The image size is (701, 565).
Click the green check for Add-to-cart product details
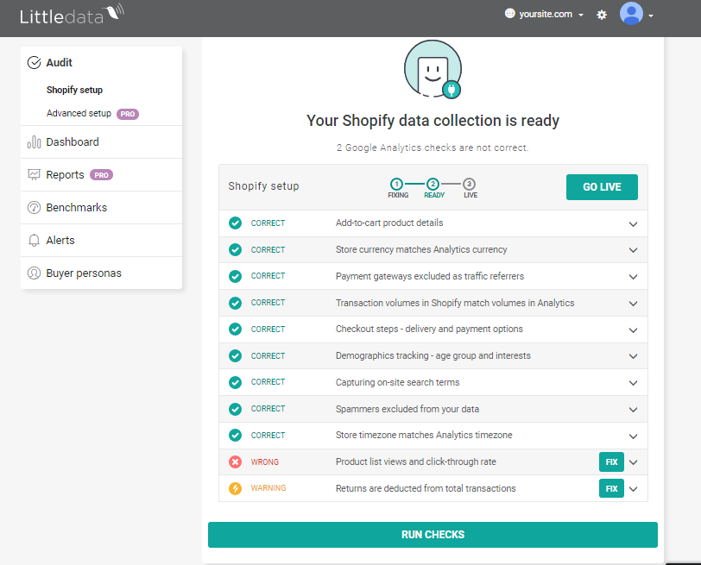[x=235, y=223]
